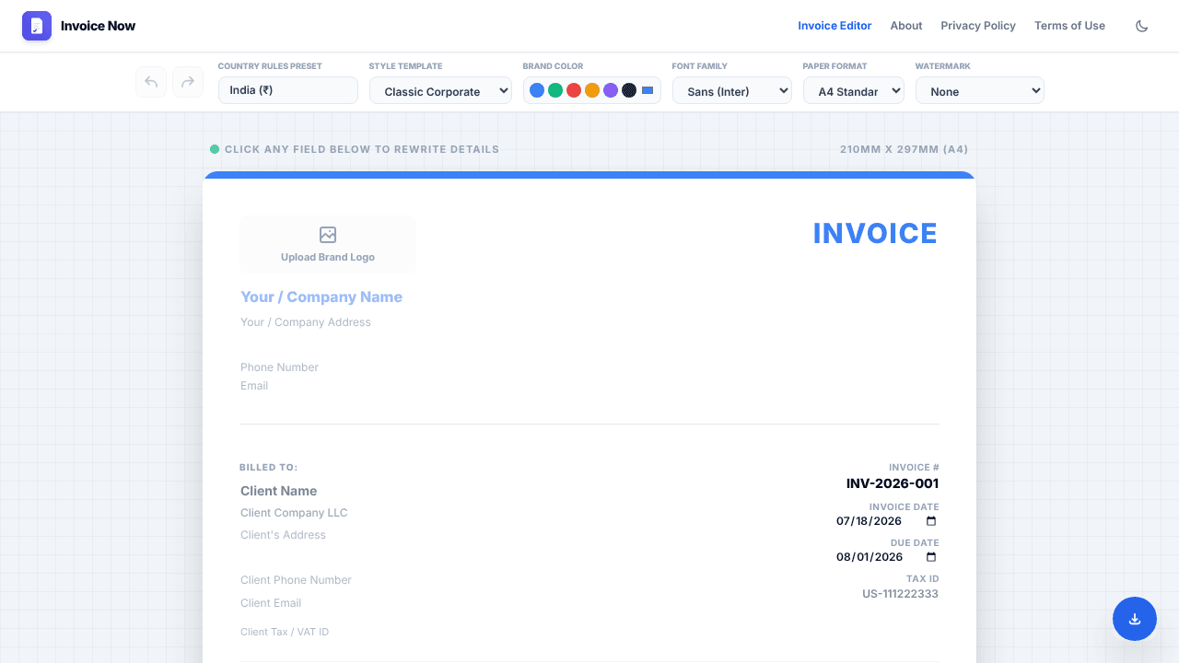Open the Privacy Policy page
Viewport: 1179px width, 663px height.
978,26
